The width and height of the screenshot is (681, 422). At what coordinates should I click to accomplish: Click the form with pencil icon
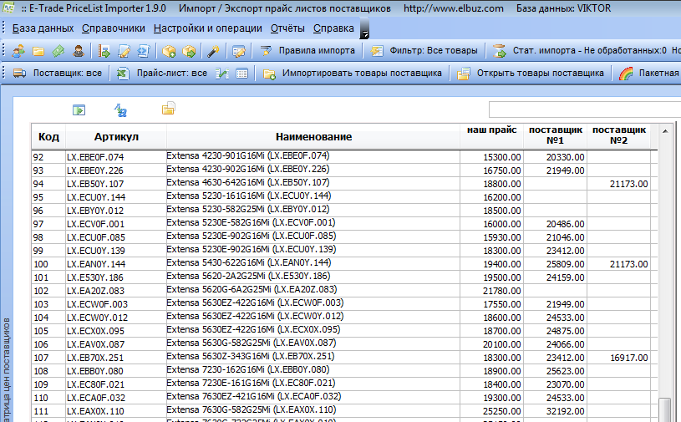coord(238,51)
